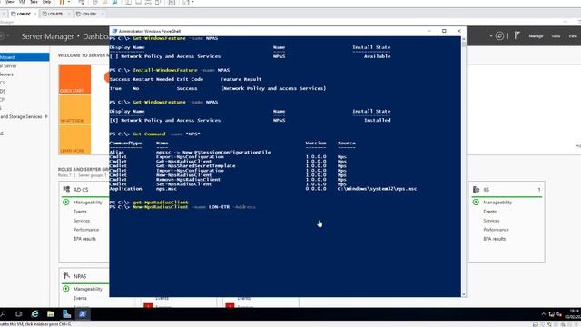
Task: Click Services under IIS tile
Action: tap(491, 221)
